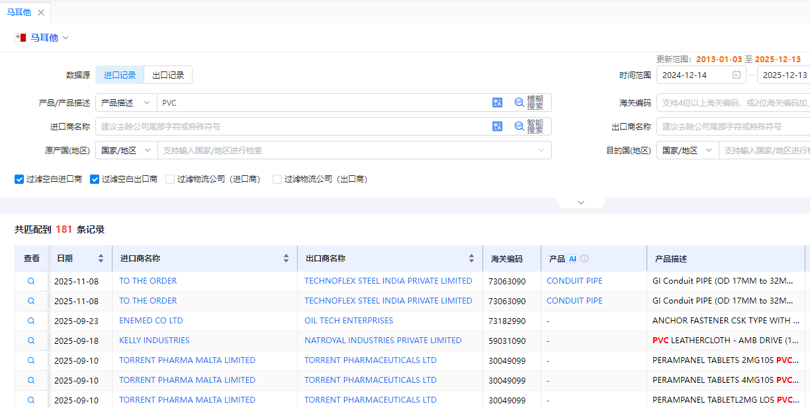Click the TECHNOFLEX STEEL INDIA exporter link
Image resolution: width=810 pixels, height=408 pixels.
(x=388, y=280)
